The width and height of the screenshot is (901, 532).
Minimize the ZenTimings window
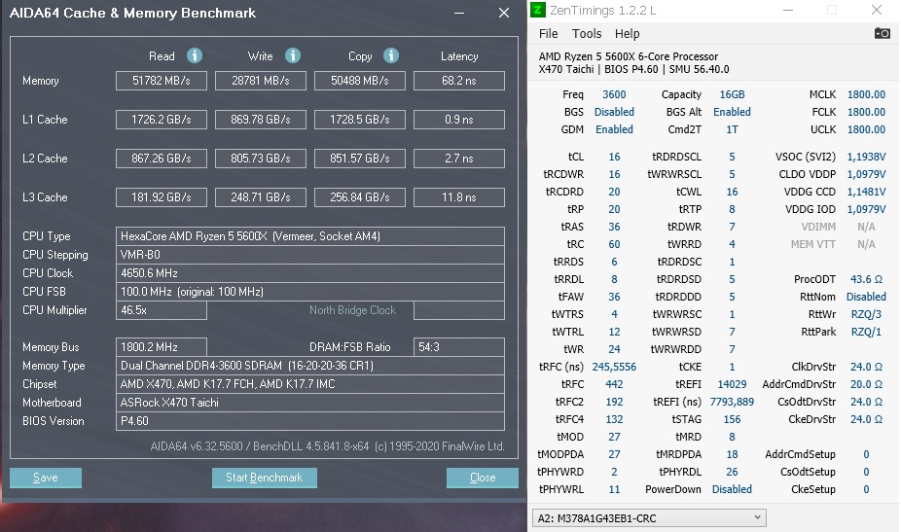coord(788,10)
